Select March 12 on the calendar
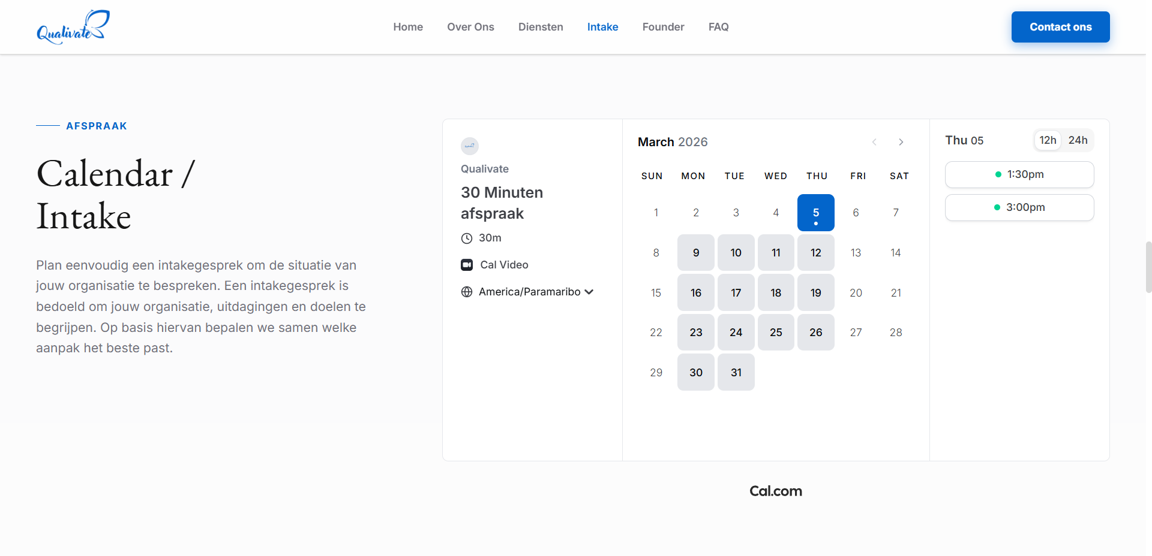 [815, 253]
